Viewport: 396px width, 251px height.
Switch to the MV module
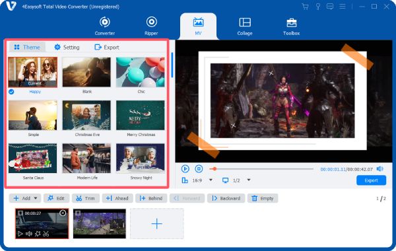coord(198,26)
